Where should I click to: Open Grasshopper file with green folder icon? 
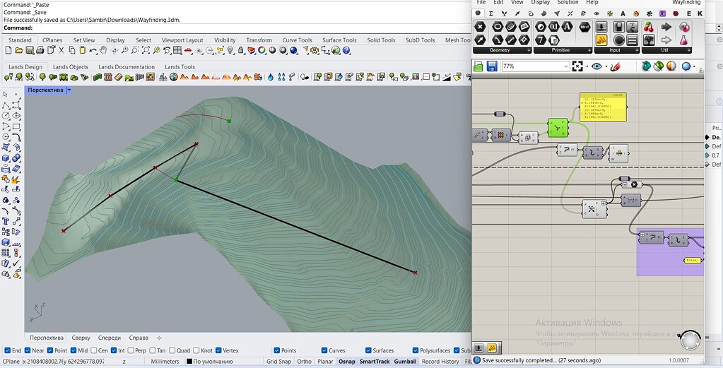point(478,66)
